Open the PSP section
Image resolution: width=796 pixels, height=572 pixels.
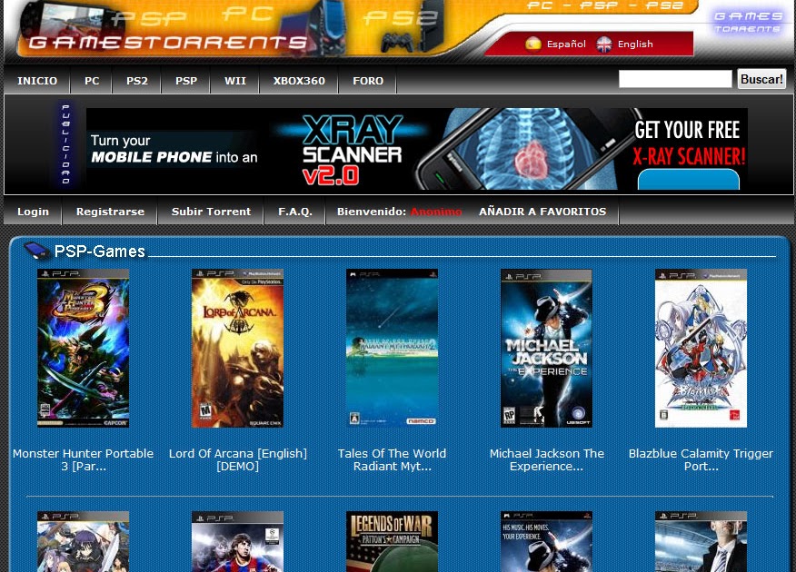coord(186,81)
